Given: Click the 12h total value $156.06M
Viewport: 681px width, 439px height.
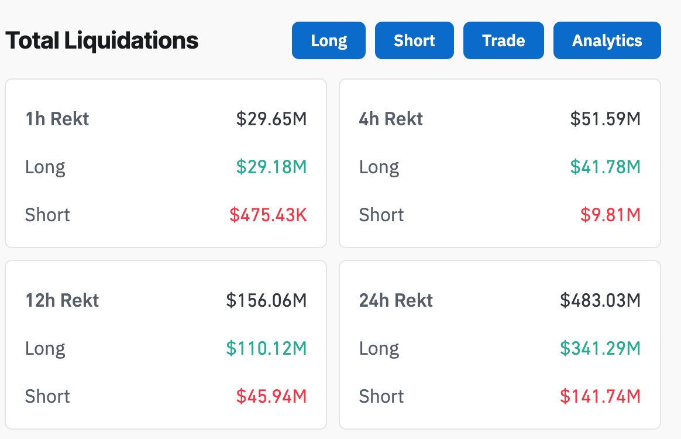Looking at the screenshot, I should click(x=266, y=300).
